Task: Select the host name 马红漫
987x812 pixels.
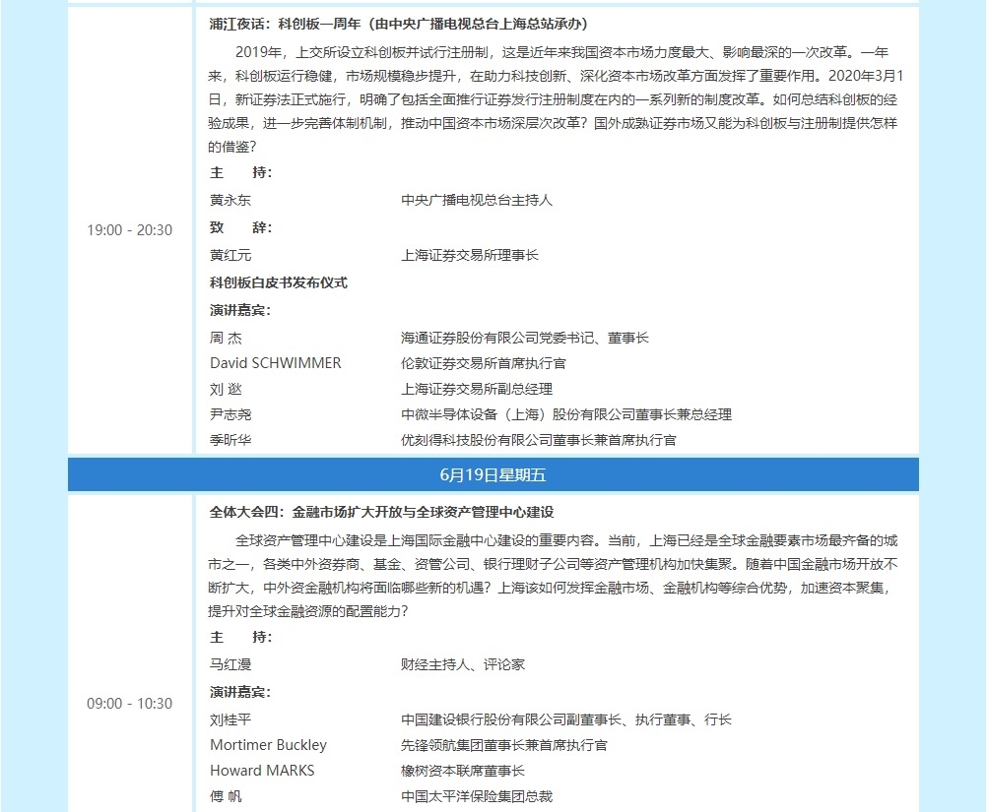Action: click(x=230, y=664)
